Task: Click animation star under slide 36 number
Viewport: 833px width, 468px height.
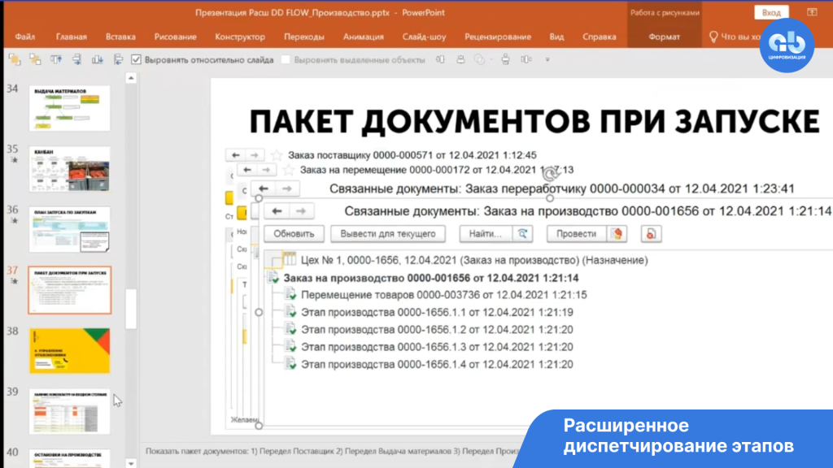Action: tap(15, 221)
